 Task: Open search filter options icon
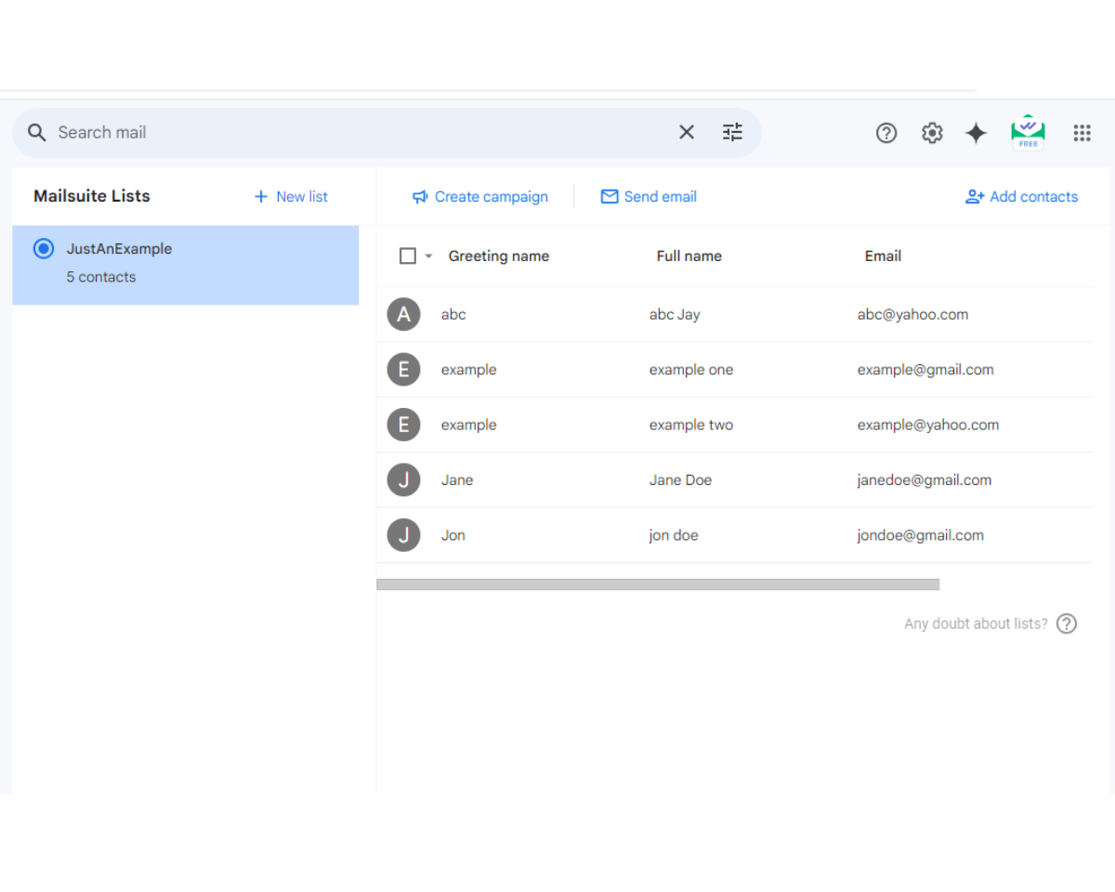coord(733,133)
